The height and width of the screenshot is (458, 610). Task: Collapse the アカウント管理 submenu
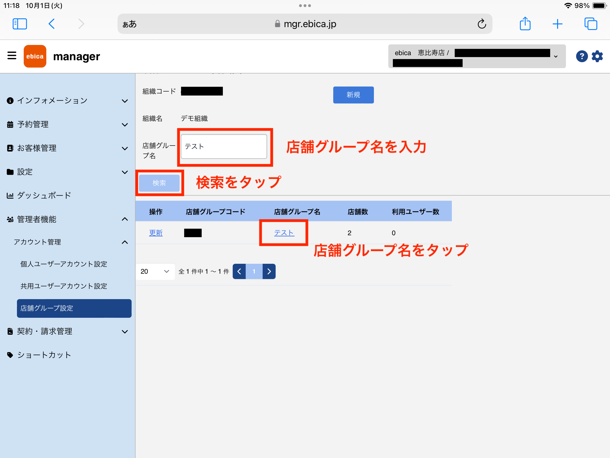click(x=71, y=242)
